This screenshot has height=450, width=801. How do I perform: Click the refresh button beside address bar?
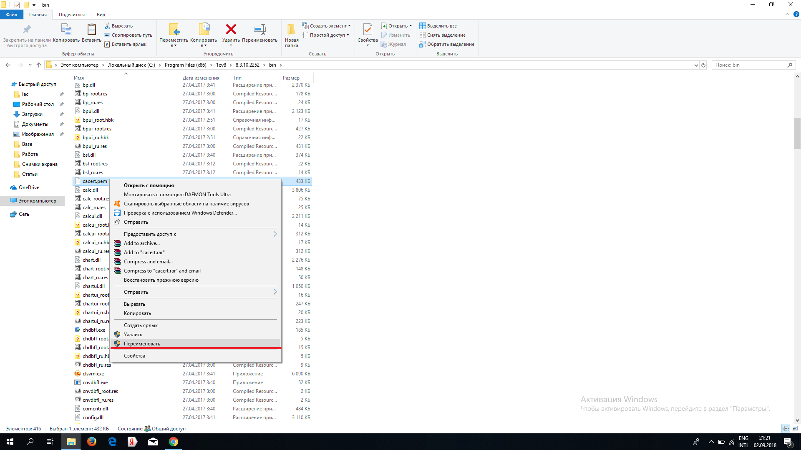(x=703, y=65)
